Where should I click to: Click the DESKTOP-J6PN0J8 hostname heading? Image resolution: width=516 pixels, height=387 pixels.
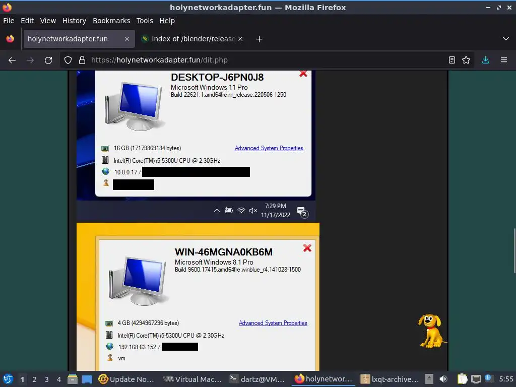point(217,77)
